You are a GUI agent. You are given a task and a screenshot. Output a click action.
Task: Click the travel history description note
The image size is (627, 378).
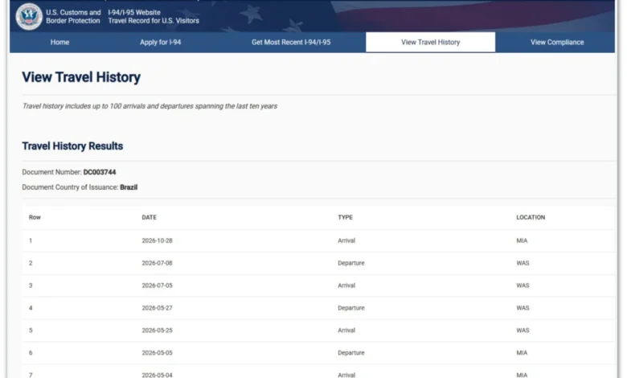click(150, 106)
